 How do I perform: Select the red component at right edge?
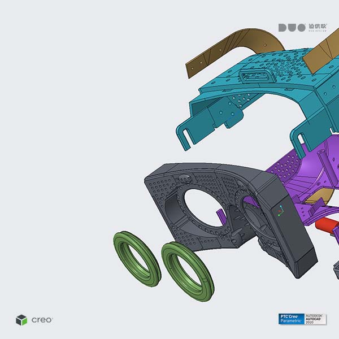[x=329, y=226]
